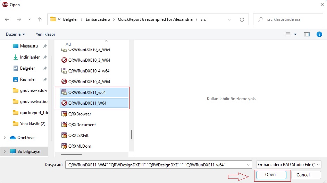This screenshot has width=327, height=183.
Task: Sort files by Ad column header
Action: [x=68, y=44]
